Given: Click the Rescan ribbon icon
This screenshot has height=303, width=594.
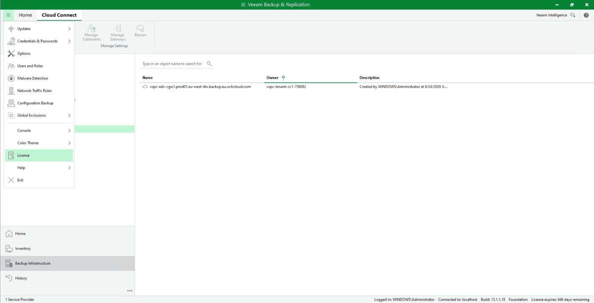Looking at the screenshot, I should click(x=140, y=28).
